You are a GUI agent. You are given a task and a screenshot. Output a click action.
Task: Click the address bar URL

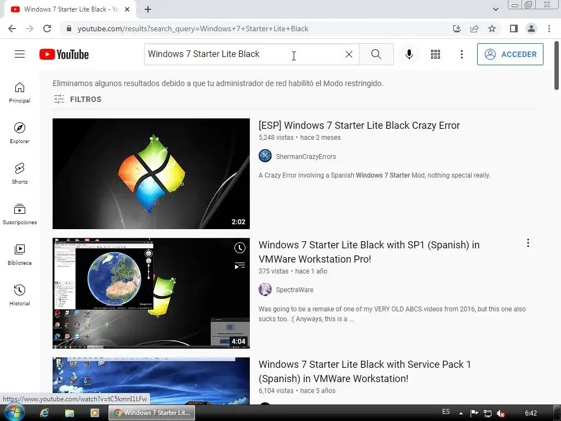(193, 29)
